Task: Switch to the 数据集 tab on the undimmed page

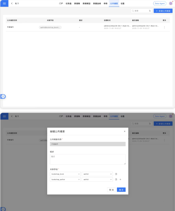Action: point(77,3)
